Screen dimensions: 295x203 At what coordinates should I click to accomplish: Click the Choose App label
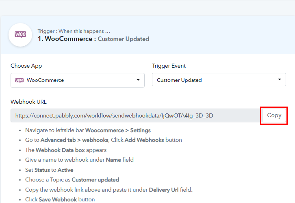(x=26, y=66)
